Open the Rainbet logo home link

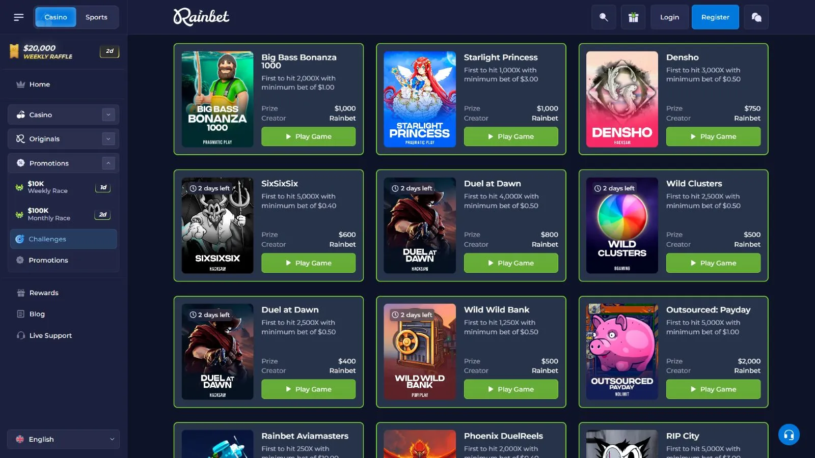(201, 17)
